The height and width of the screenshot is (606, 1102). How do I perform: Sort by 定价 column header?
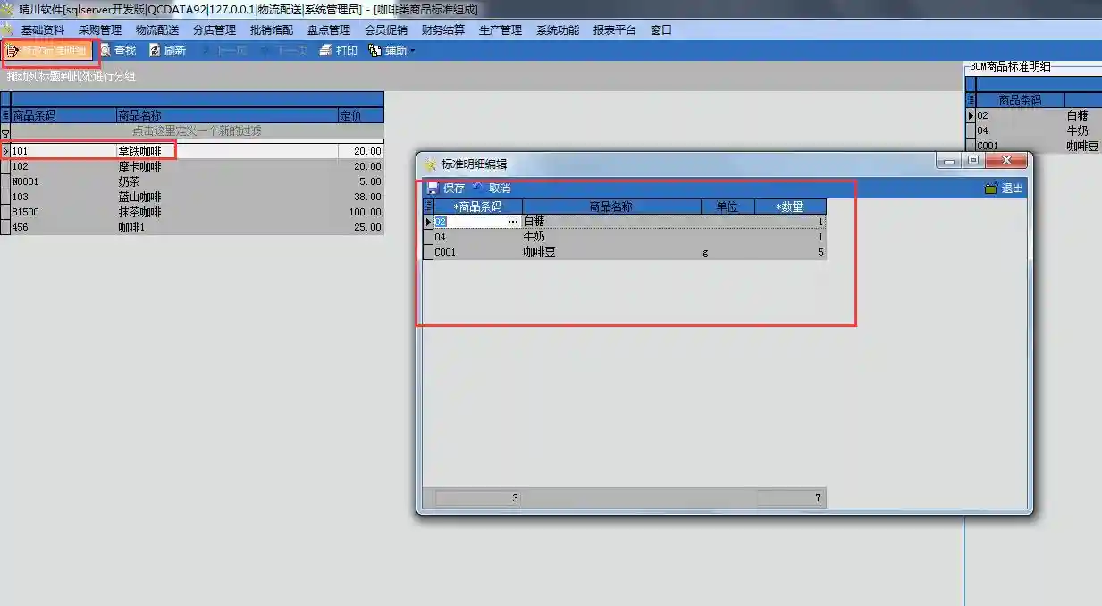(x=360, y=115)
